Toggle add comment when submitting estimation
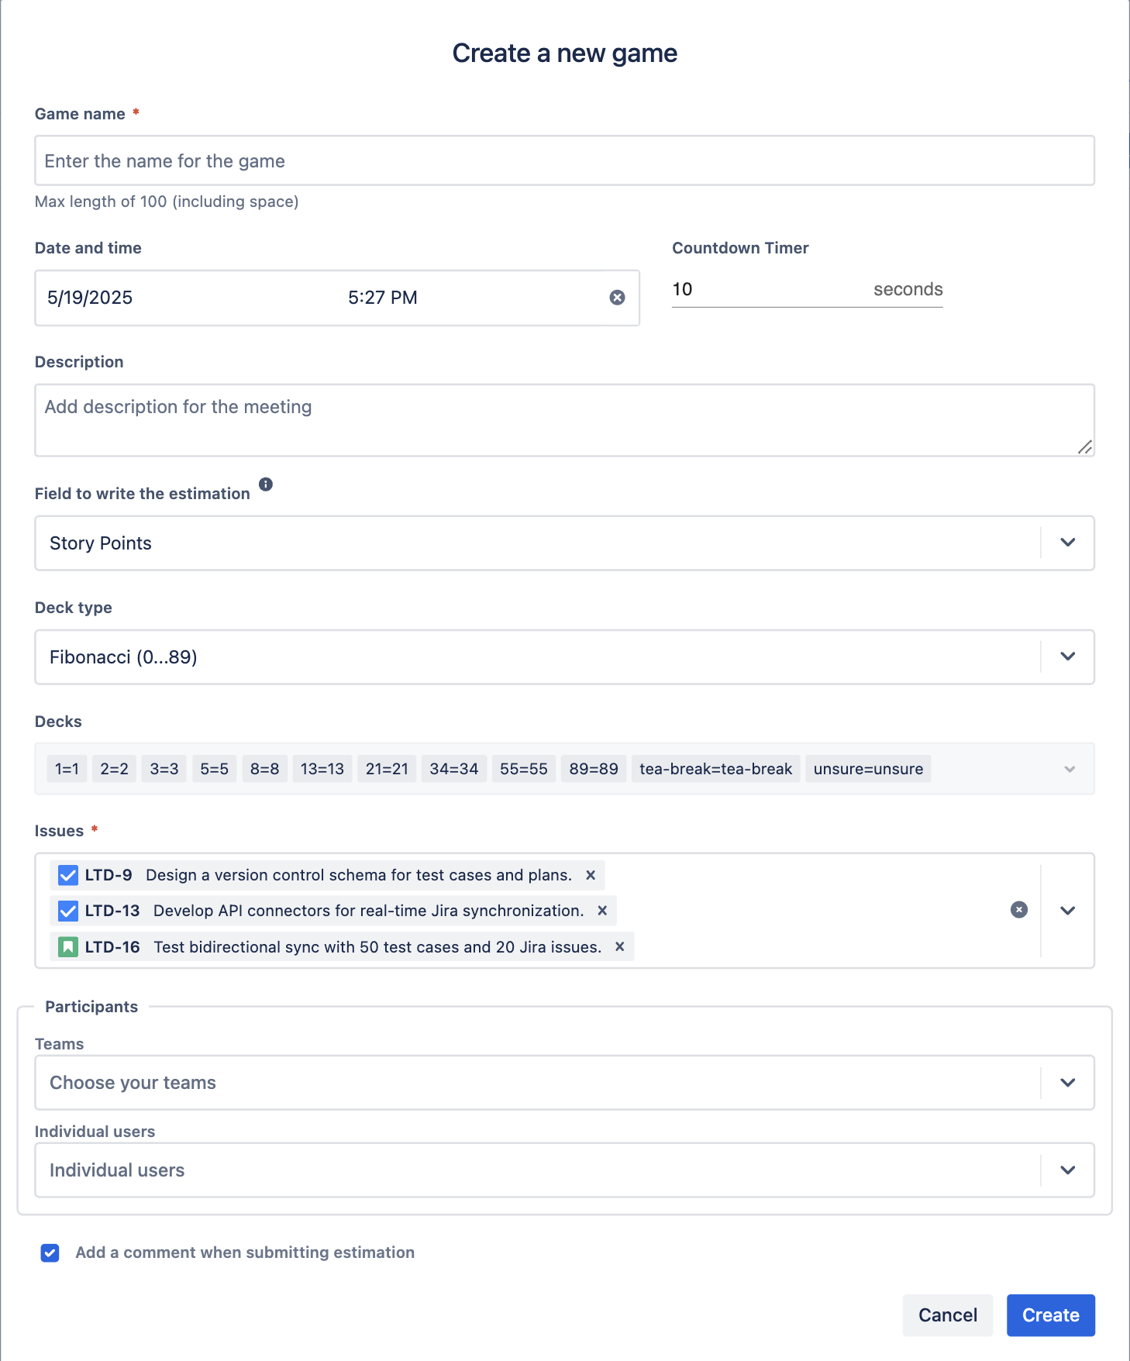This screenshot has width=1130, height=1361. [x=50, y=1252]
